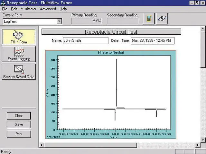The width and height of the screenshot is (206, 154).
Task: Click the horizontal scrollbar right arrow
Action: (198, 145)
